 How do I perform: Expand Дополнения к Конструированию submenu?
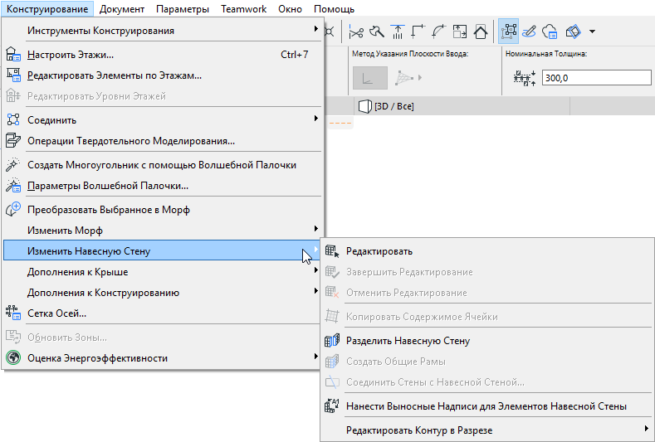click(162, 293)
